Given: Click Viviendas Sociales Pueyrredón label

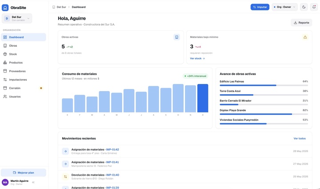Looking at the screenshot, I should 239,120.
